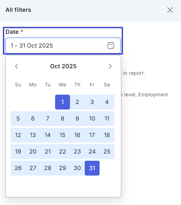Pick October 15 in the calendar
This screenshot has width=181, height=205.
point(63,135)
